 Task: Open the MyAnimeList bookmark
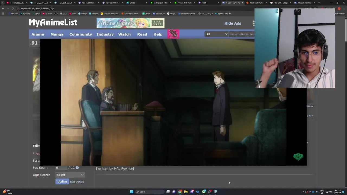159,14
